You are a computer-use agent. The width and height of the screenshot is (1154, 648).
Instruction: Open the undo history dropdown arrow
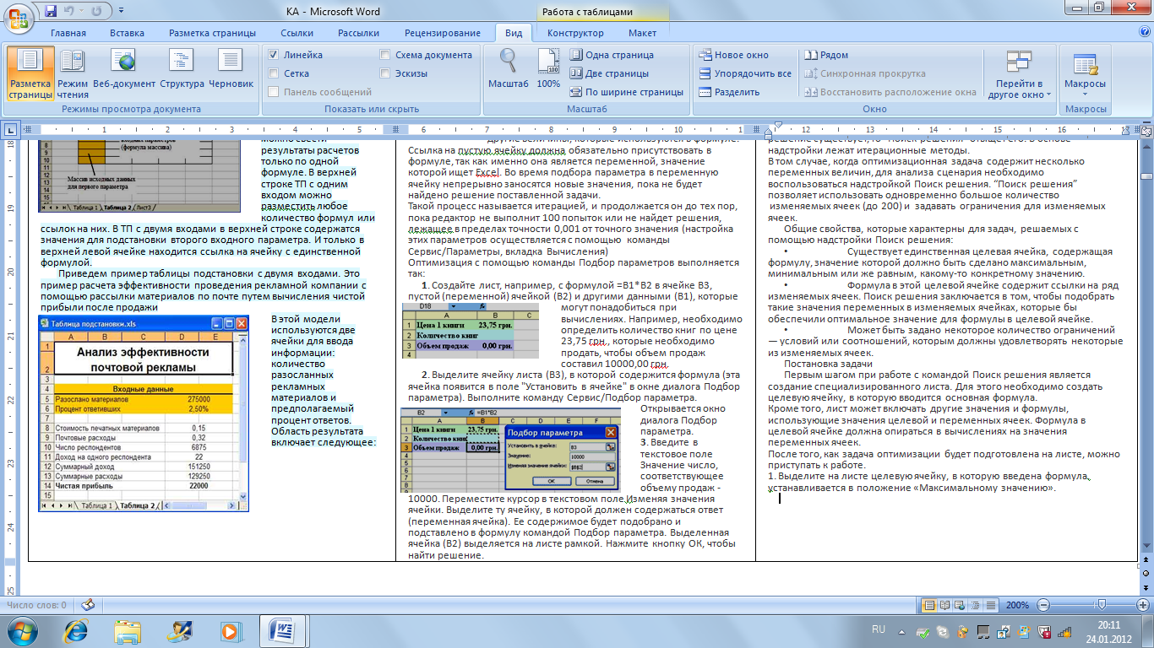pyautogui.click(x=83, y=13)
